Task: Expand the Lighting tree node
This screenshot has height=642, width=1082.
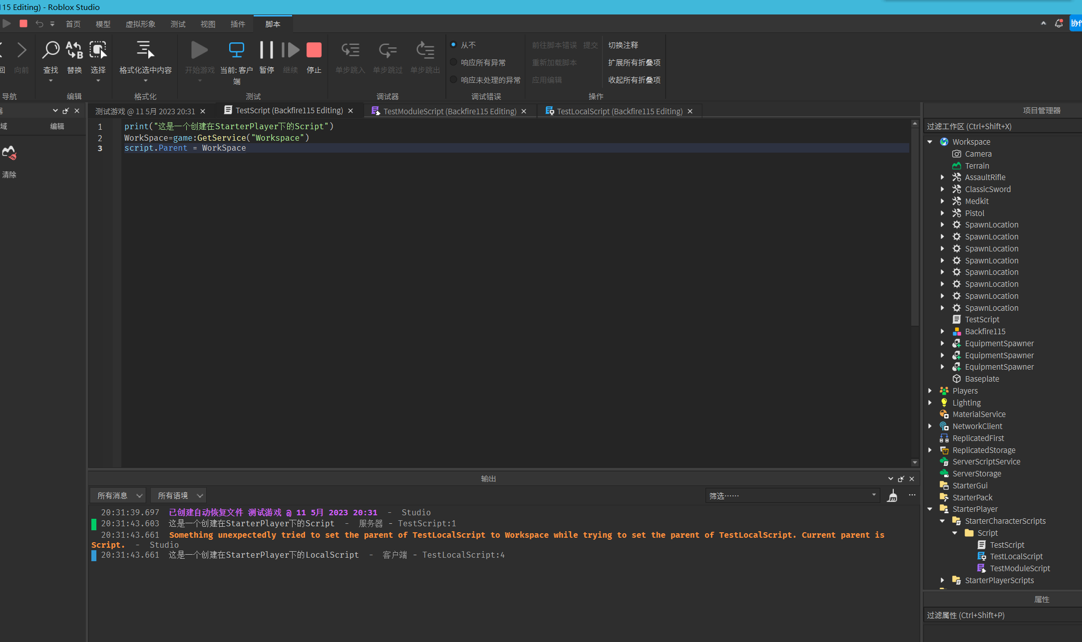Action: pyautogui.click(x=930, y=403)
